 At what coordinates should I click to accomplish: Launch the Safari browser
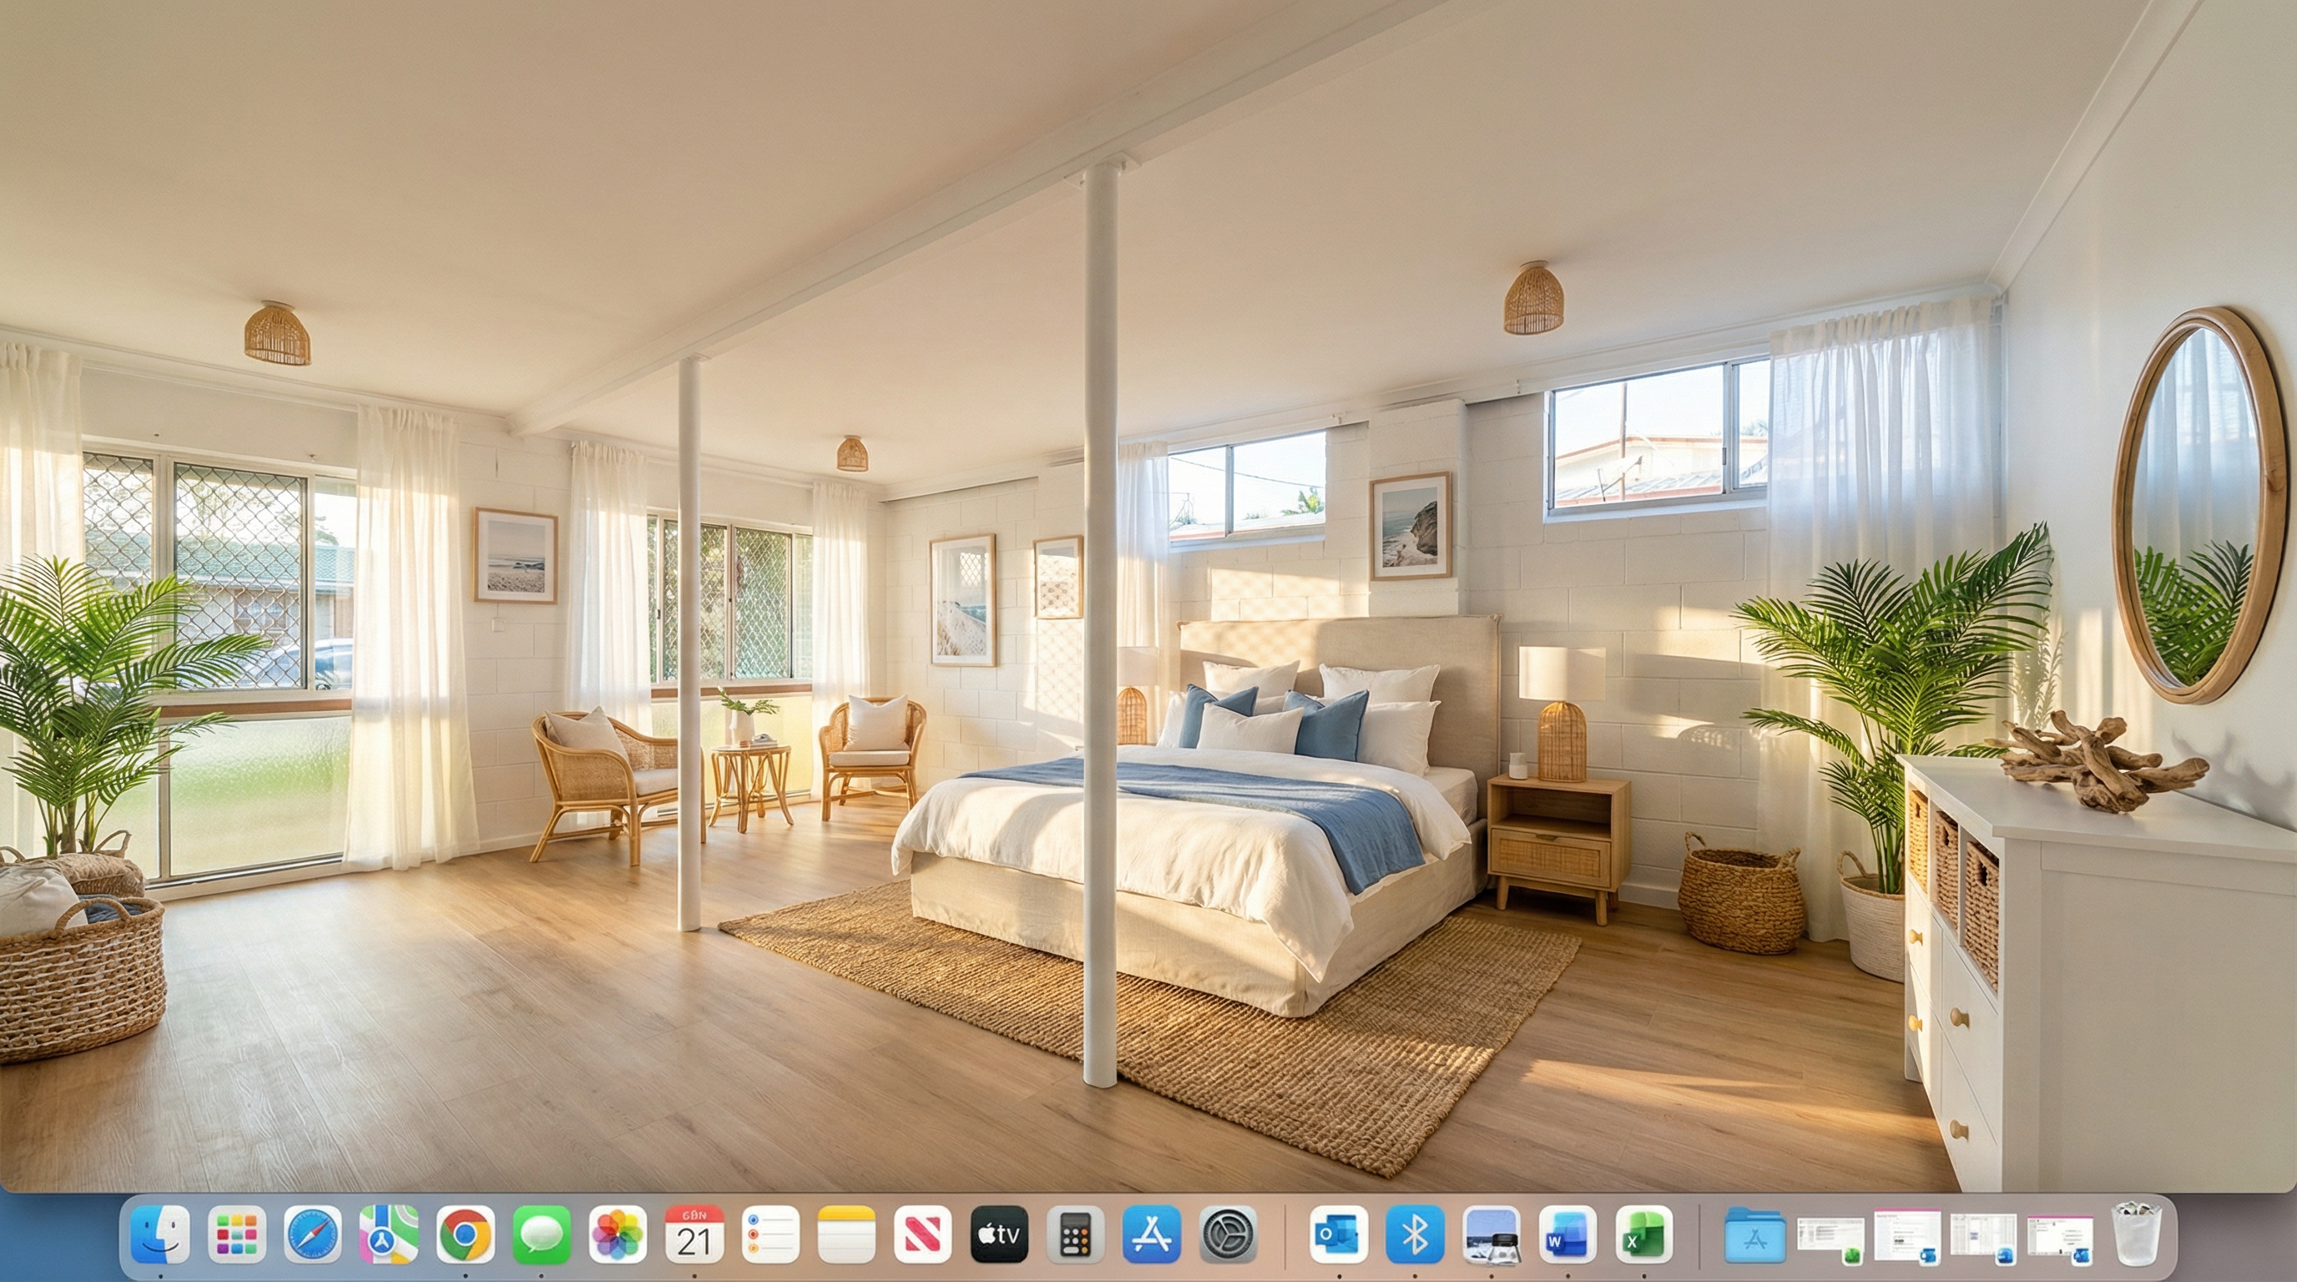click(313, 1234)
